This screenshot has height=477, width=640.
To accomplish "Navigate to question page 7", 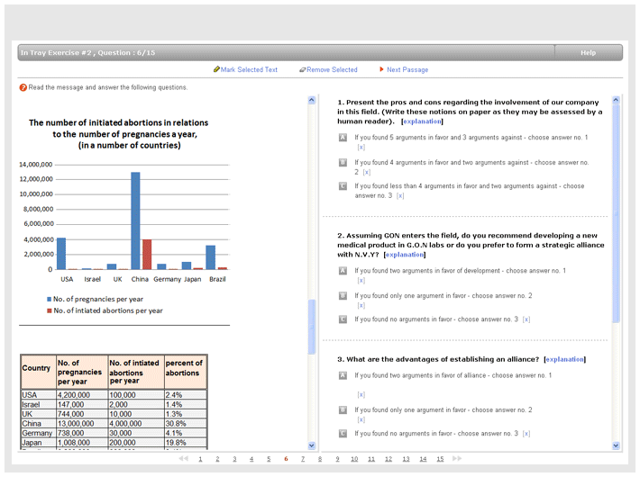I will click(303, 459).
